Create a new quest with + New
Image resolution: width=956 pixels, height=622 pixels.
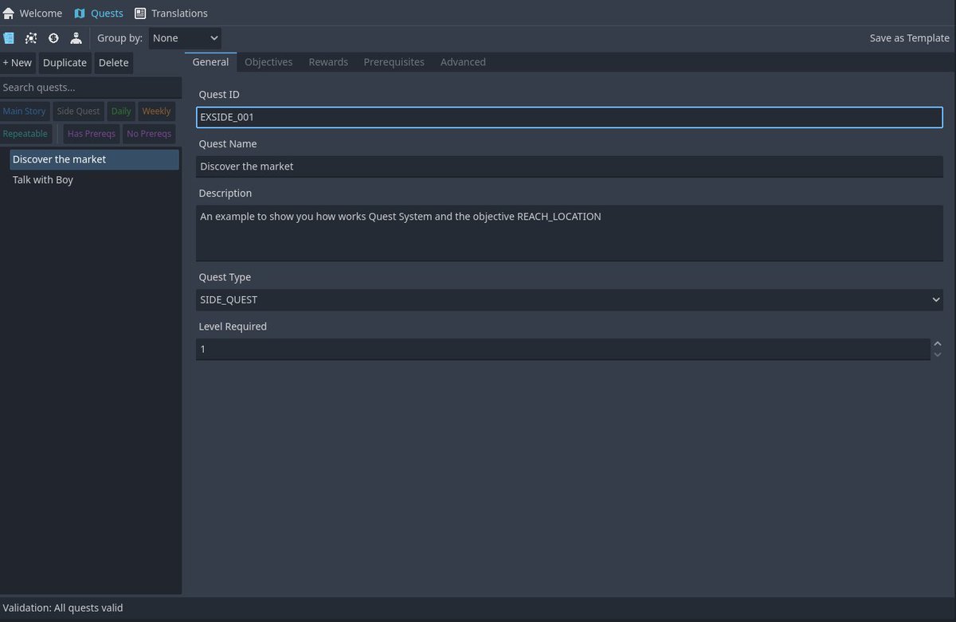[18, 63]
